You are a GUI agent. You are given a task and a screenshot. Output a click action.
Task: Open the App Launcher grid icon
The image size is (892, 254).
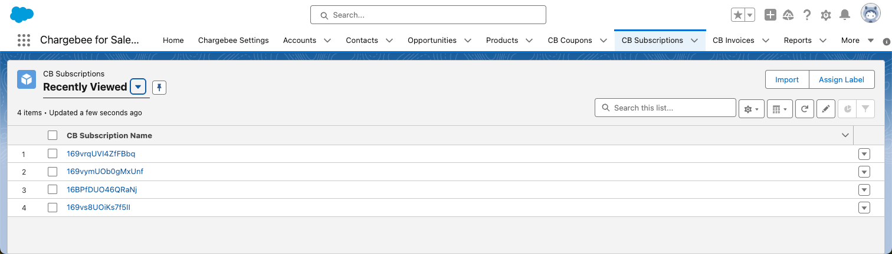pos(24,41)
